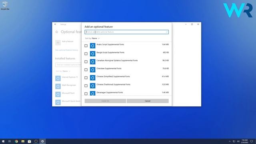The image size is (256, 144).
Task: Open the taskbar clock and date
Action: click(x=244, y=141)
